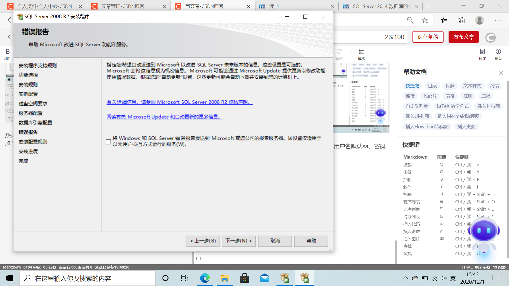Image resolution: width=509 pixels, height=286 pixels.
Task: Click the browser zoom magnifier icon
Action: click(x=410, y=20)
